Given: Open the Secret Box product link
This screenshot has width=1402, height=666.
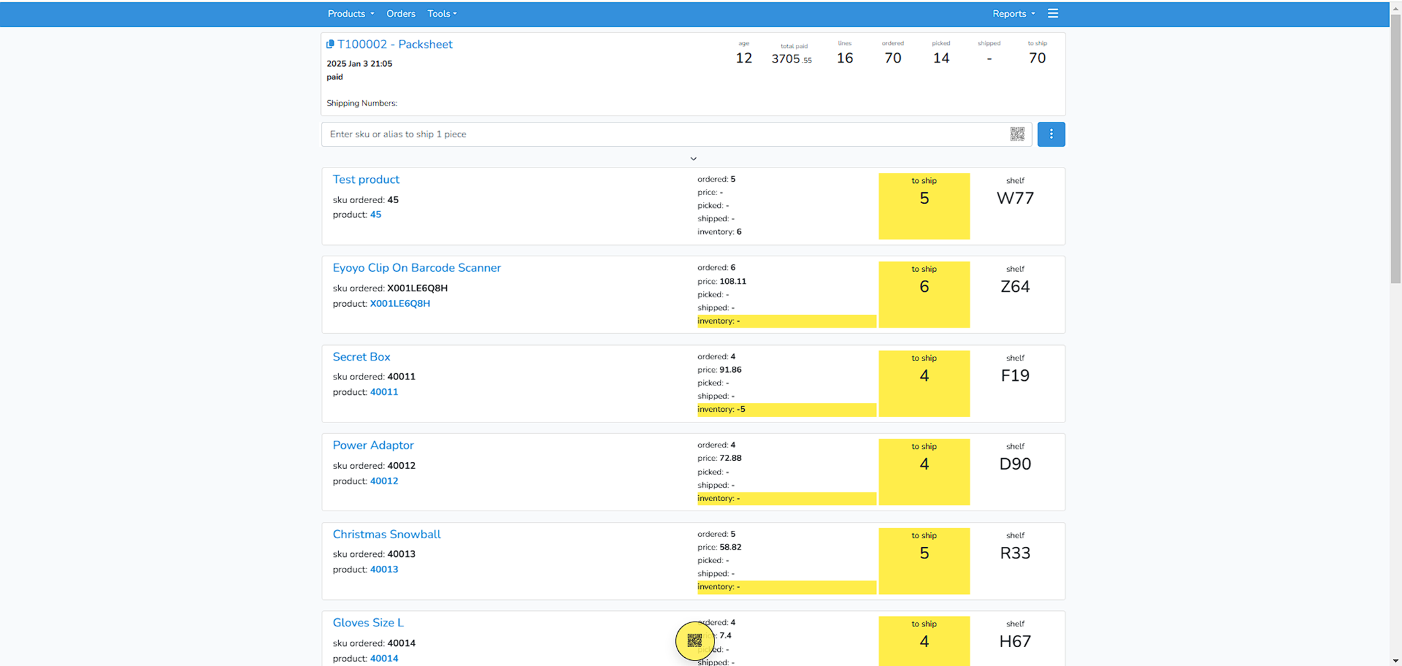Looking at the screenshot, I should [x=361, y=357].
